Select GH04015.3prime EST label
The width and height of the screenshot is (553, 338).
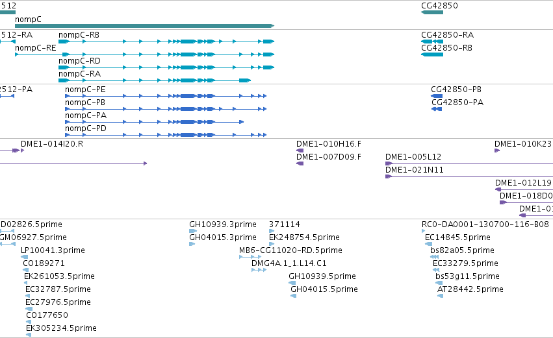pyautogui.click(x=223, y=237)
